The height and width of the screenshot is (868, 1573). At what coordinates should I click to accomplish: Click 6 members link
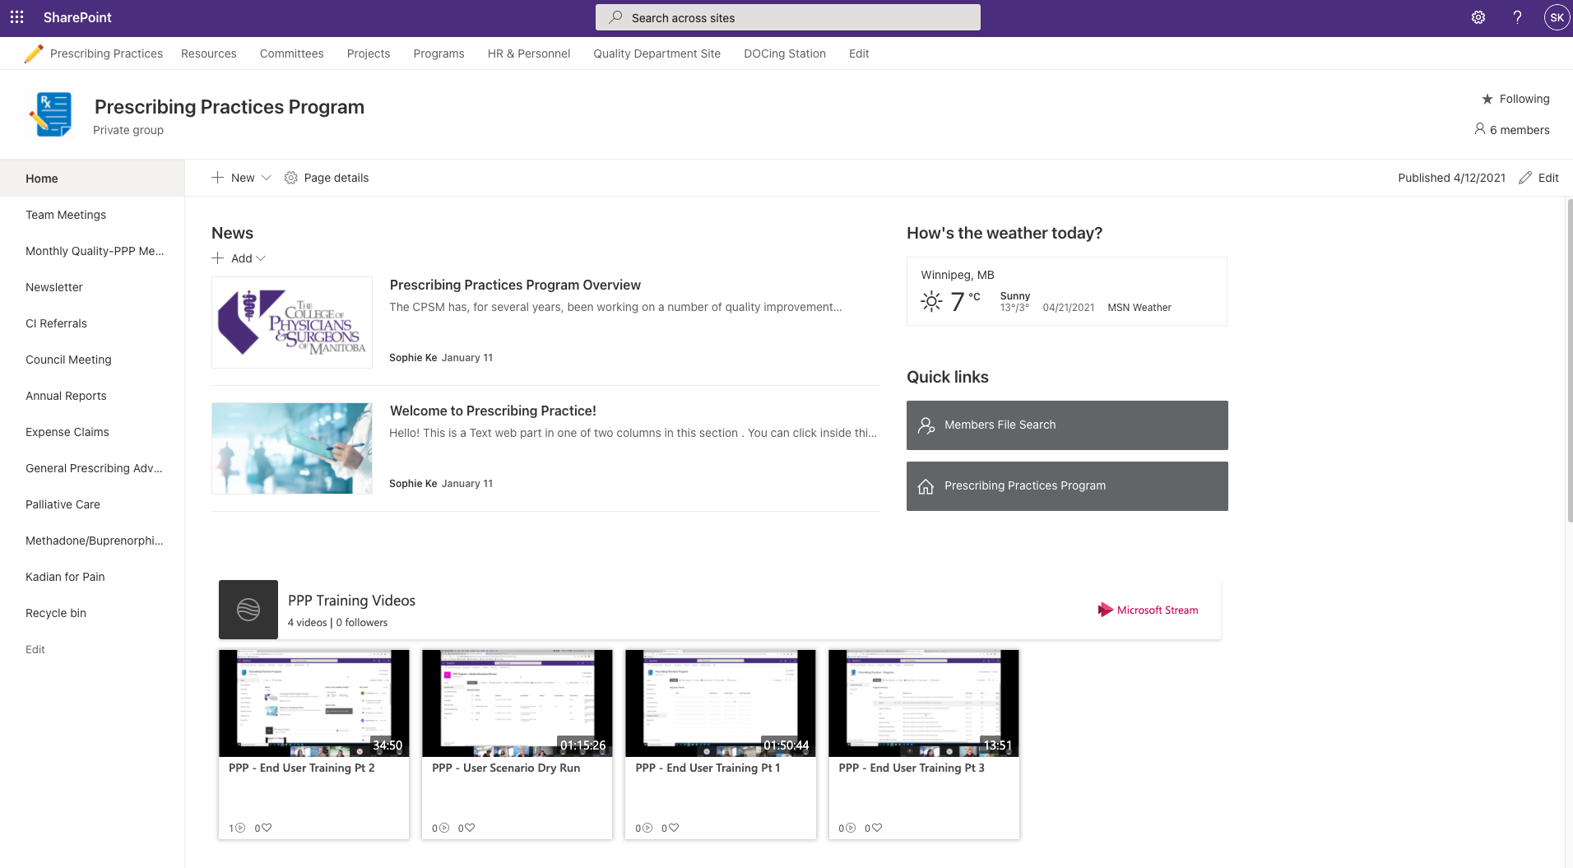(1512, 130)
